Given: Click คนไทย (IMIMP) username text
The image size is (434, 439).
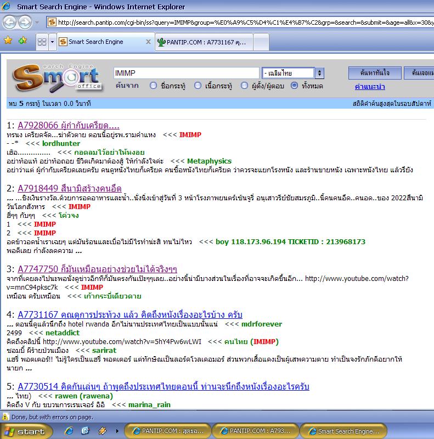Looking at the screenshot, I should click(251, 342).
